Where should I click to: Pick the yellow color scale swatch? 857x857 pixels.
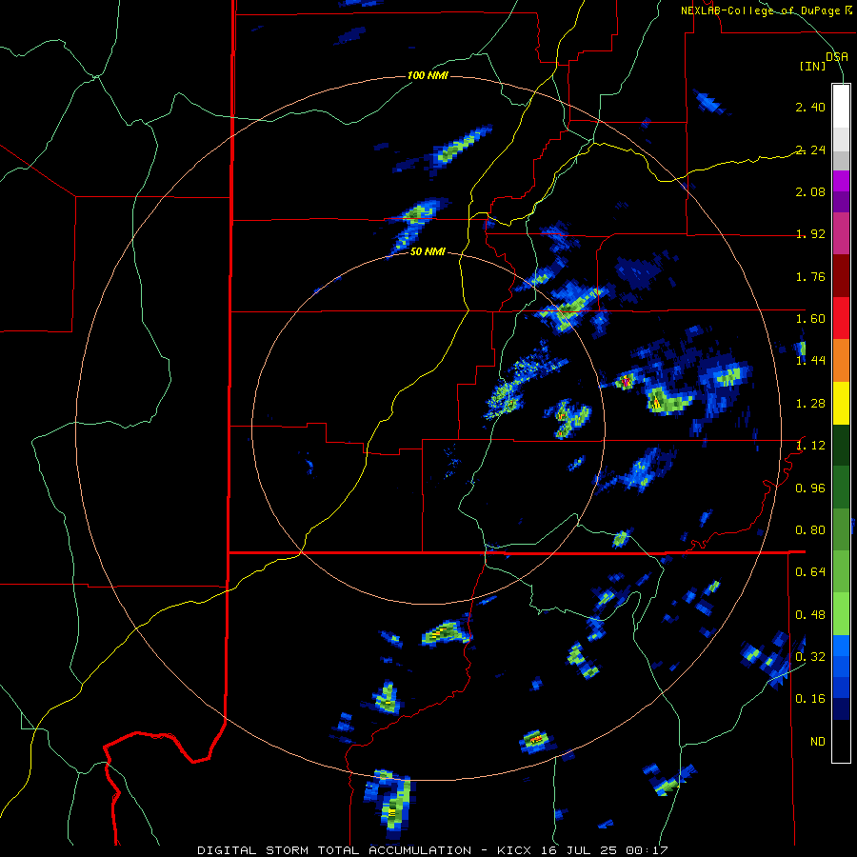(x=841, y=403)
